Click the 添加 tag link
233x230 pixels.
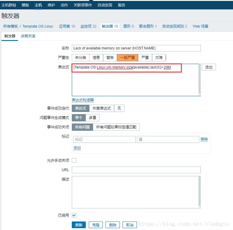(77, 148)
